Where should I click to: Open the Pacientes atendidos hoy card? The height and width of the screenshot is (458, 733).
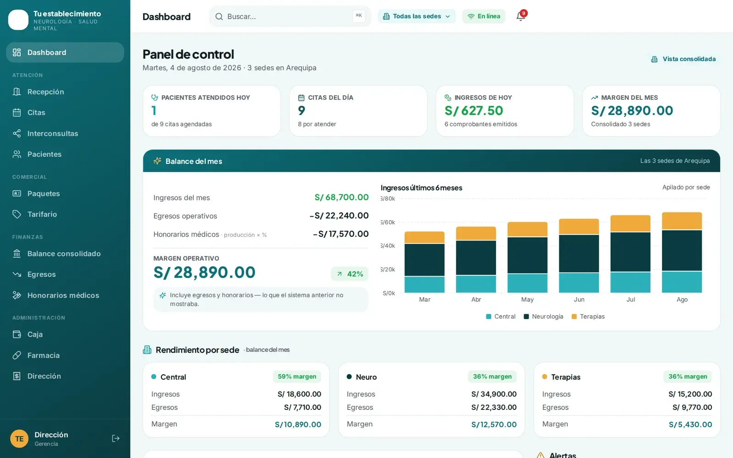212,111
